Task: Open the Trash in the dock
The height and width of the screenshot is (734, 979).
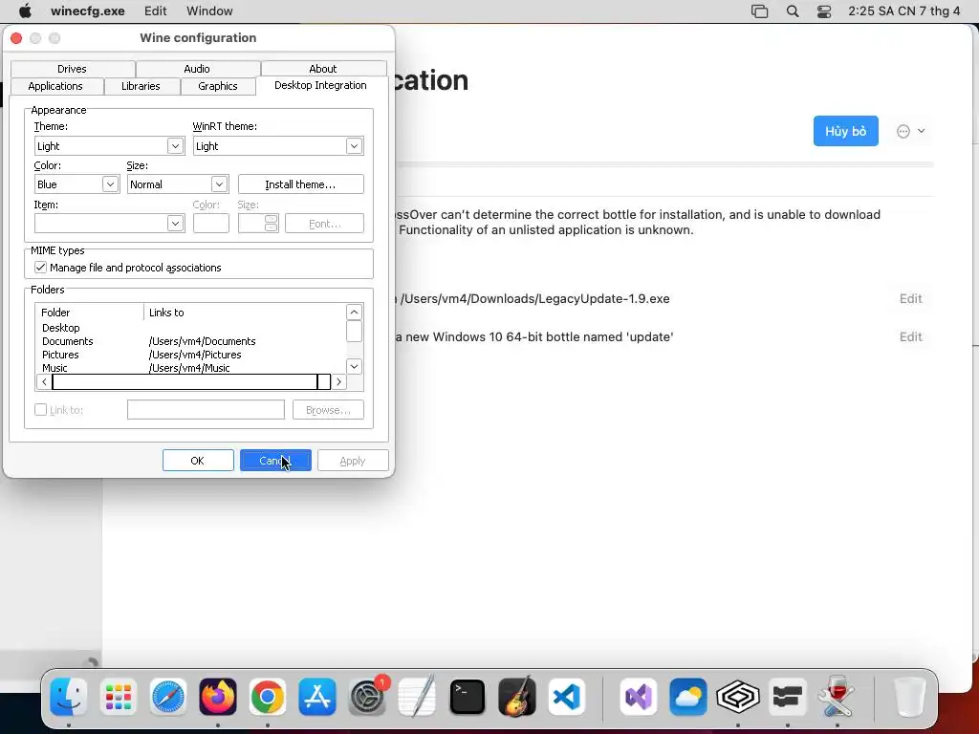Action: tap(909, 697)
